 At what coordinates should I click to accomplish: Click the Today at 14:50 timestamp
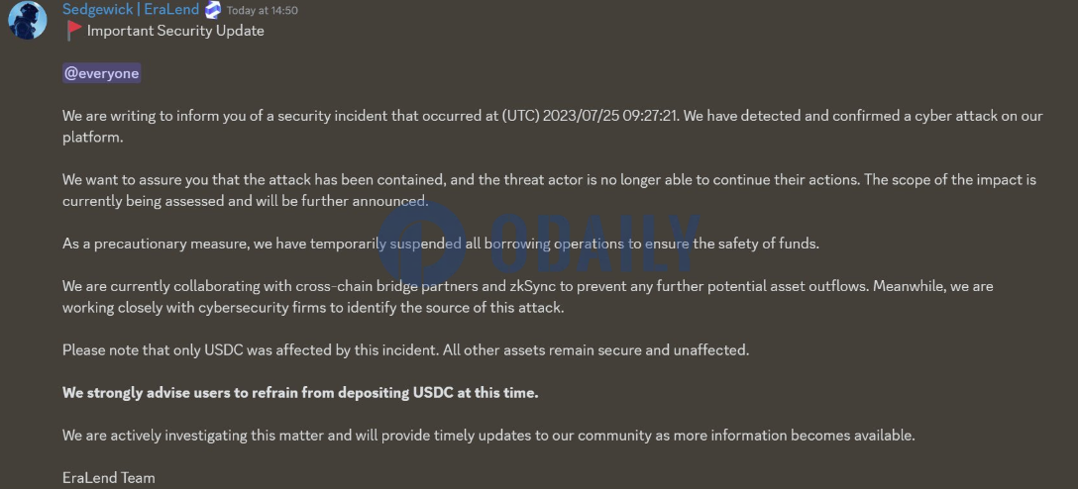(263, 11)
